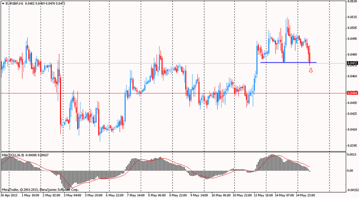Click the 8 May 22:00 time label

(178, 195)
